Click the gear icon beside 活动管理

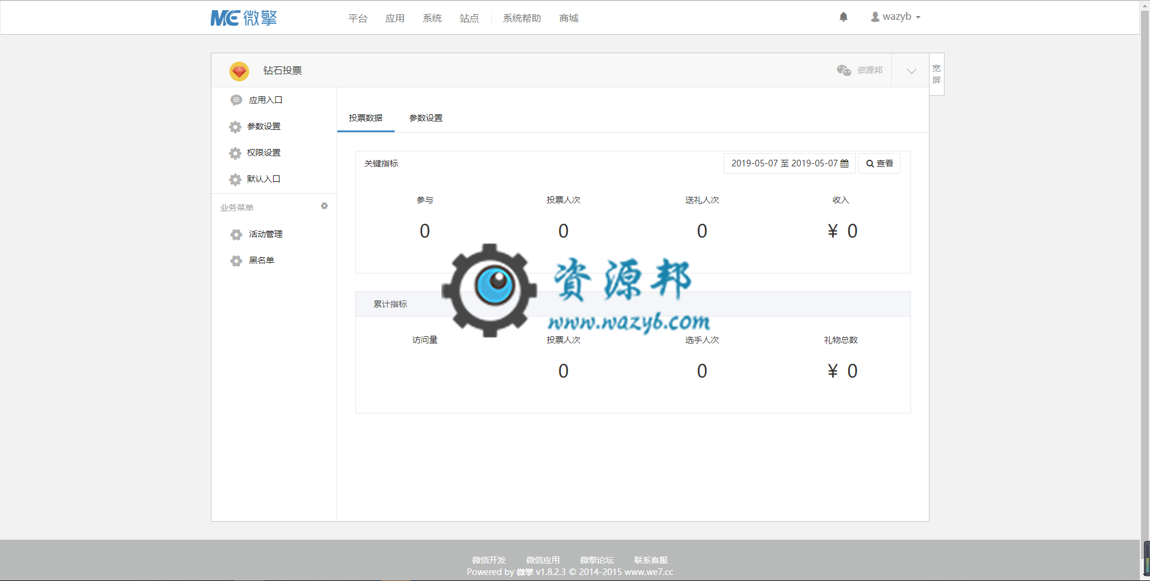(236, 235)
